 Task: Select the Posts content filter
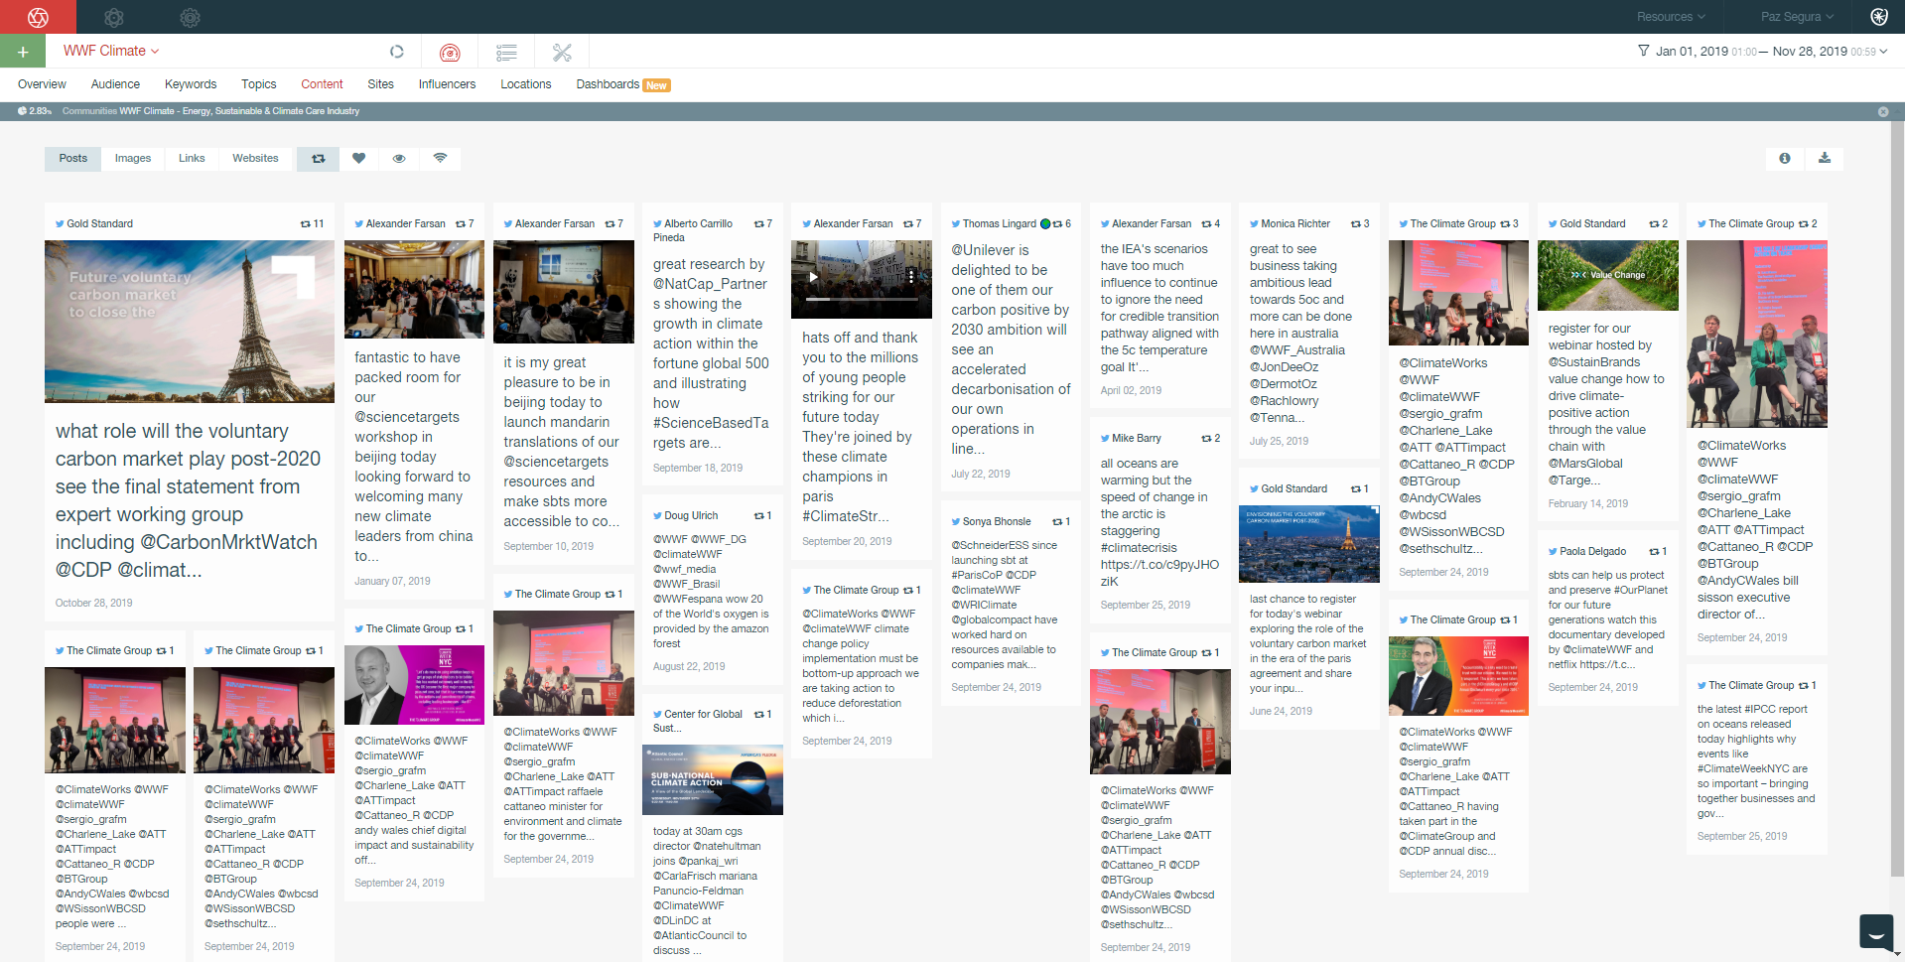point(72,159)
